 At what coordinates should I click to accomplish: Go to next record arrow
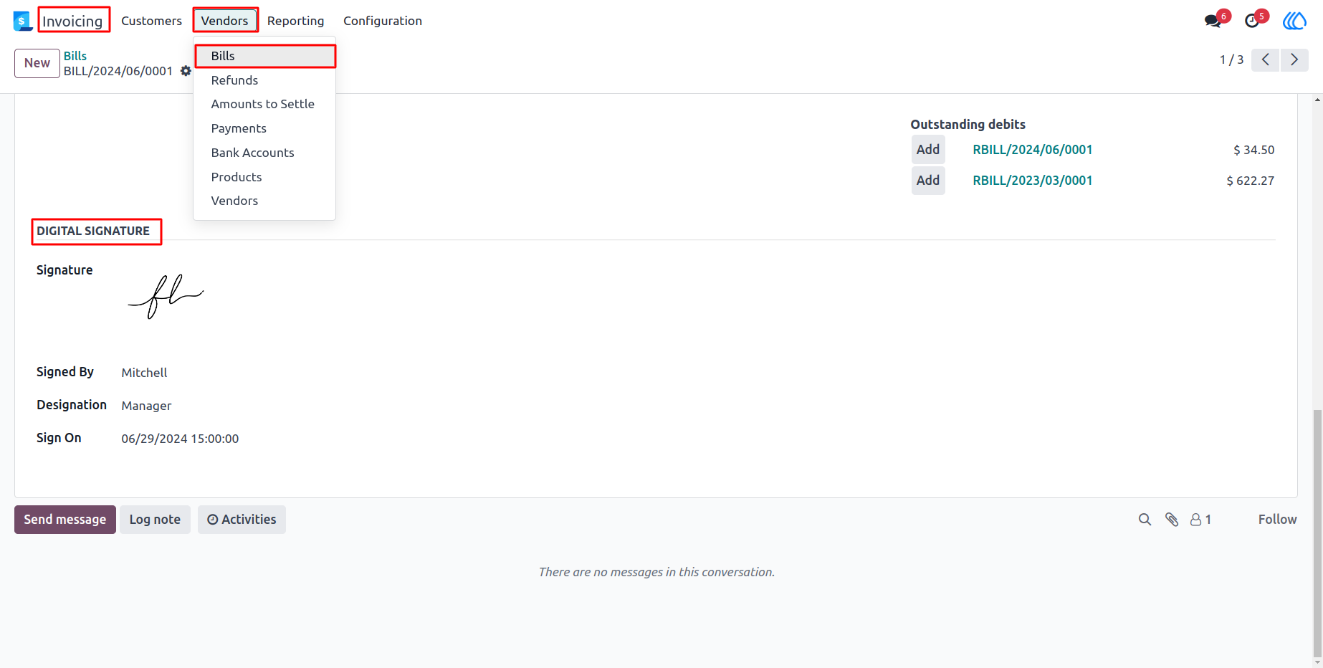coord(1294,59)
